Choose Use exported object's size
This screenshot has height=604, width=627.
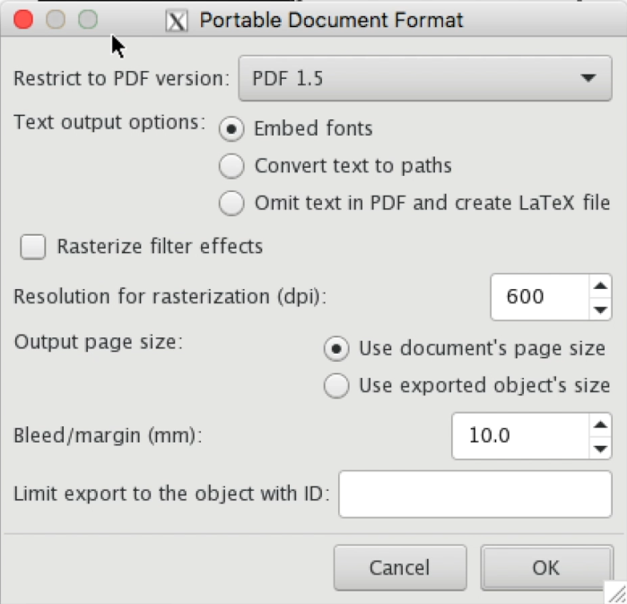click(336, 386)
